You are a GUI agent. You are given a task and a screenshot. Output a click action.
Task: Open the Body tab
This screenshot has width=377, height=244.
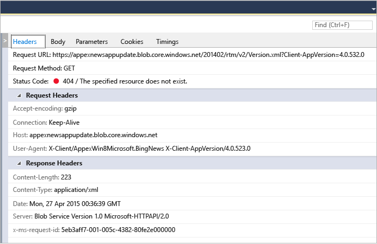pyautogui.click(x=58, y=42)
